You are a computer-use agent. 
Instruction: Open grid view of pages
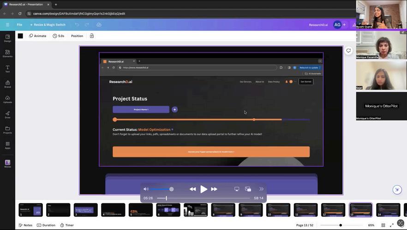(x=383, y=225)
